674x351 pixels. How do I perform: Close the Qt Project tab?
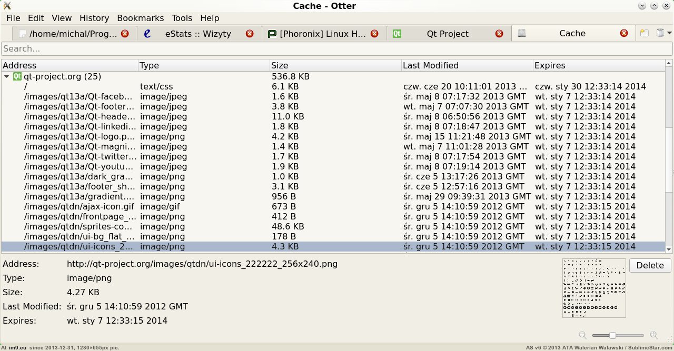[x=499, y=34]
